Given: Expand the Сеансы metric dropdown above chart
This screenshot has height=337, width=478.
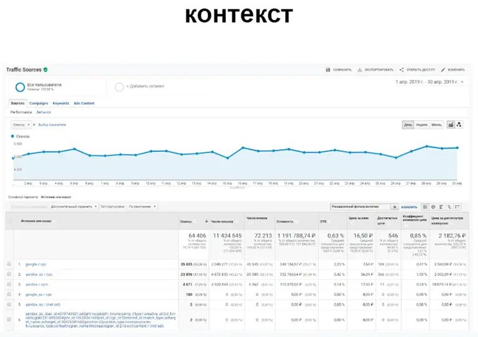Looking at the screenshot, I should (21, 124).
